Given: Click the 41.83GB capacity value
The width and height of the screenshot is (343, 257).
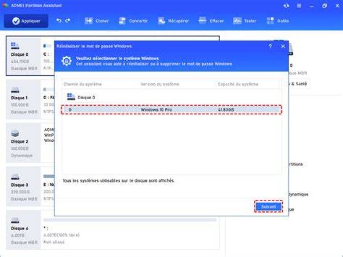Looking at the screenshot, I should [226, 110].
